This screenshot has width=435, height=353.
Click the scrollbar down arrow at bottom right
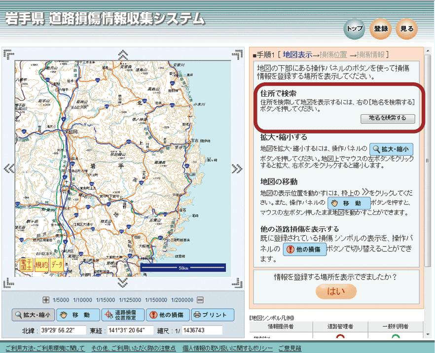(428, 334)
